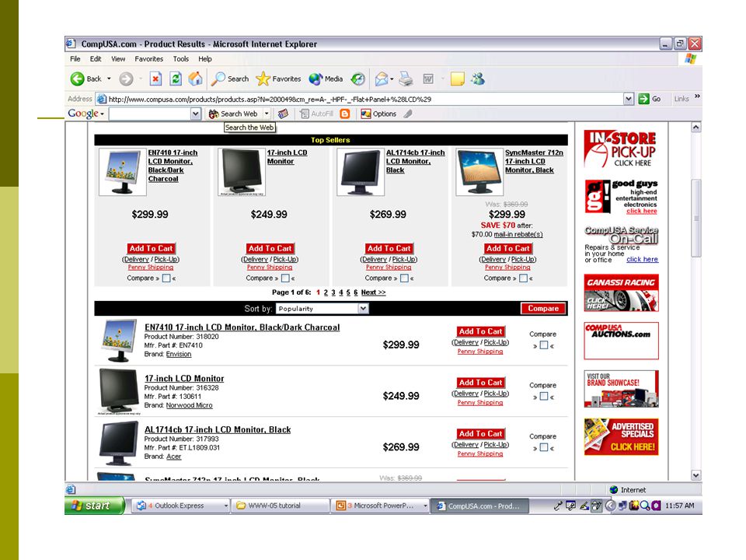Click the green Go arrow button
The image size is (746, 560).
coord(650,99)
